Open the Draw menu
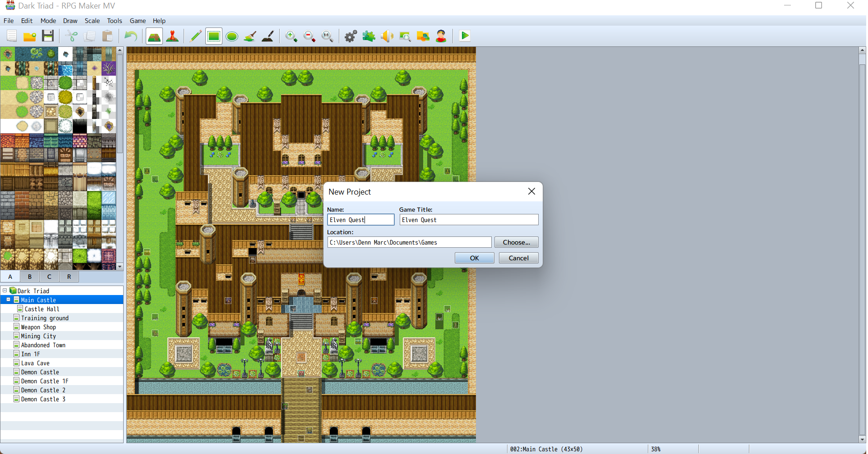The height and width of the screenshot is (454, 868). click(70, 21)
